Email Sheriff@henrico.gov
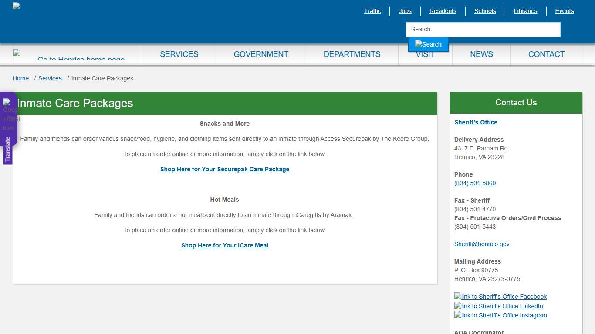Image resolution: width=595 pixels, height=334 pixels. (482, 244)
